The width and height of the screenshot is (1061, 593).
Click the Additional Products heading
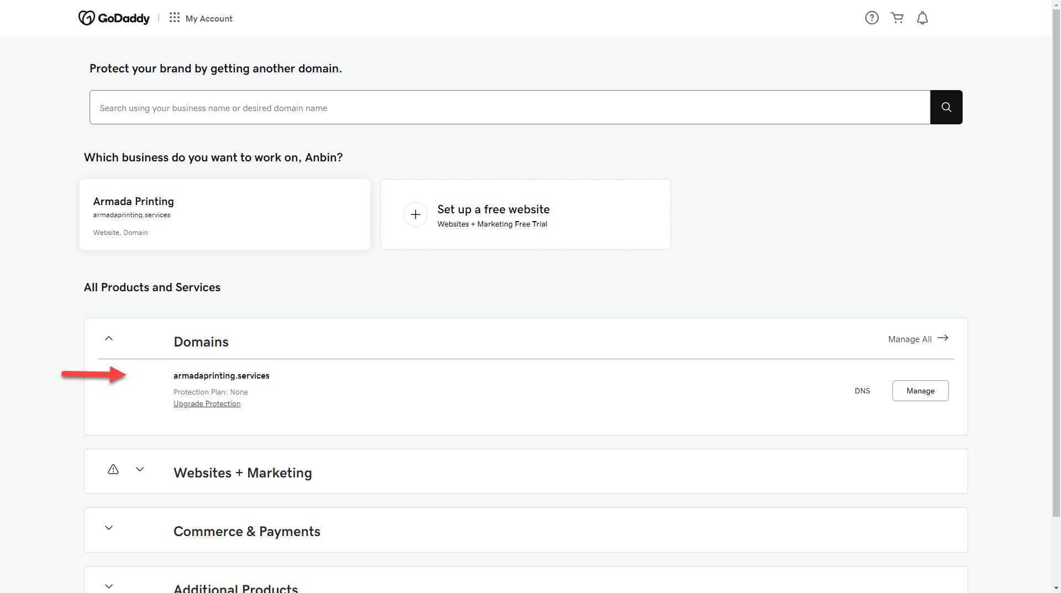click(236, 587)
